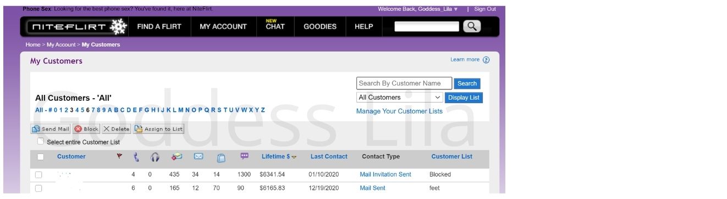Tick the checkbox for the $6341.54 customer
This screenshot has width=727, height=199.
click(38, 175)
